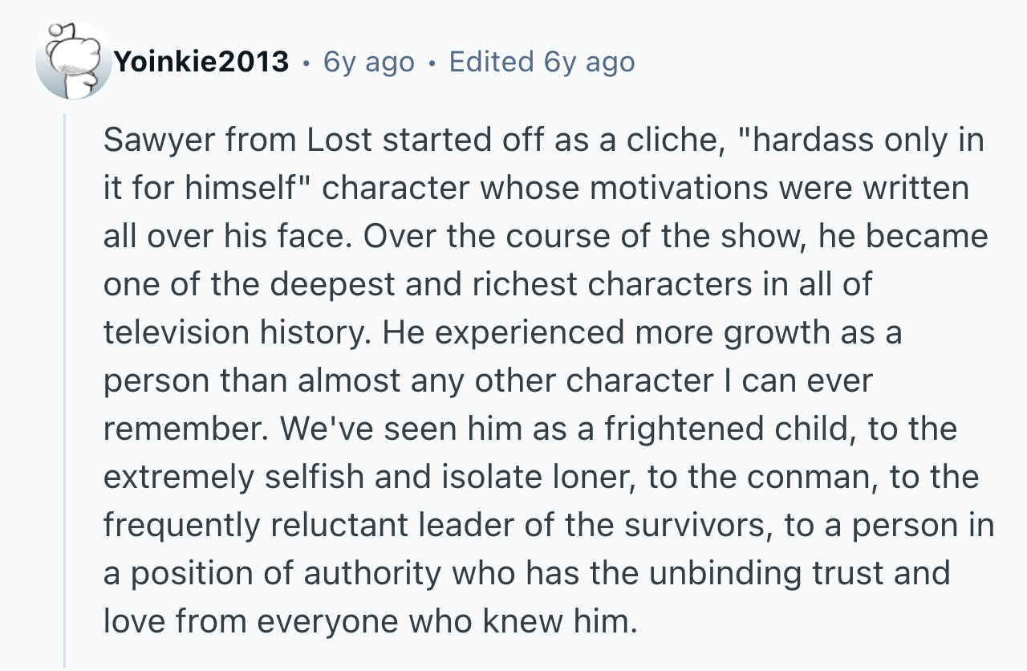1027x671 pixels.
Task: Visit the Yoinkie2013 user profile link
Action: pos(201,62)
